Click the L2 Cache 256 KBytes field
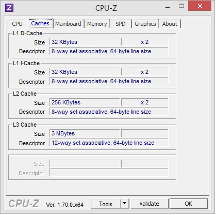The image size is (216, 215). [x=85, y=102]
